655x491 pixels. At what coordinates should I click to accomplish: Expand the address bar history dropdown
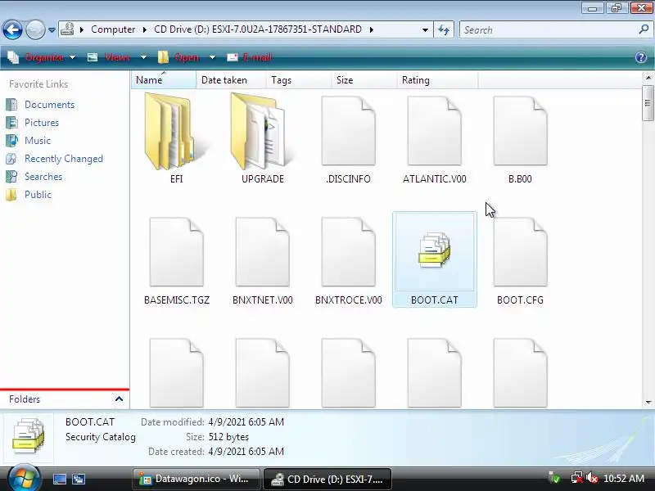coord(425,29)
